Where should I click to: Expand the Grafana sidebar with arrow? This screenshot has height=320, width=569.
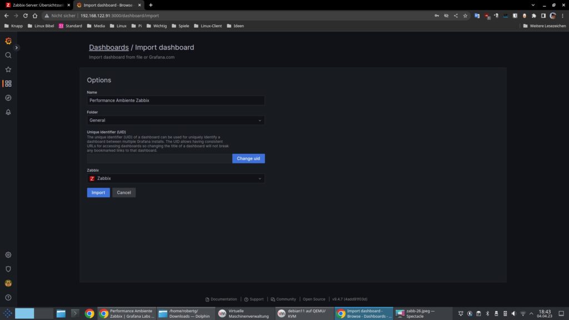tap(16, 48)
